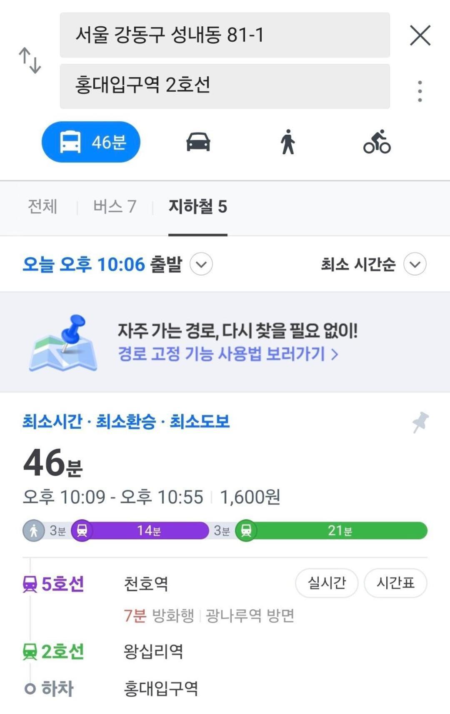This screenshot has height=714, width=450.
Task: Select public transit 46분 mode
Action: click(x=91, y=142)
